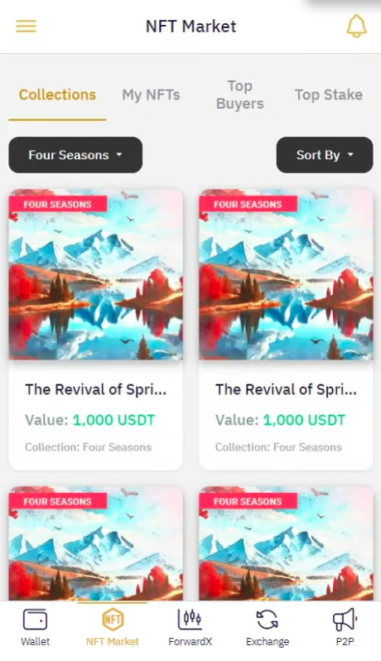Image resolution: width=381 pixels, height=661 pixels.
Task: Open the Sort By dropdown
Action: coord(325,155)
